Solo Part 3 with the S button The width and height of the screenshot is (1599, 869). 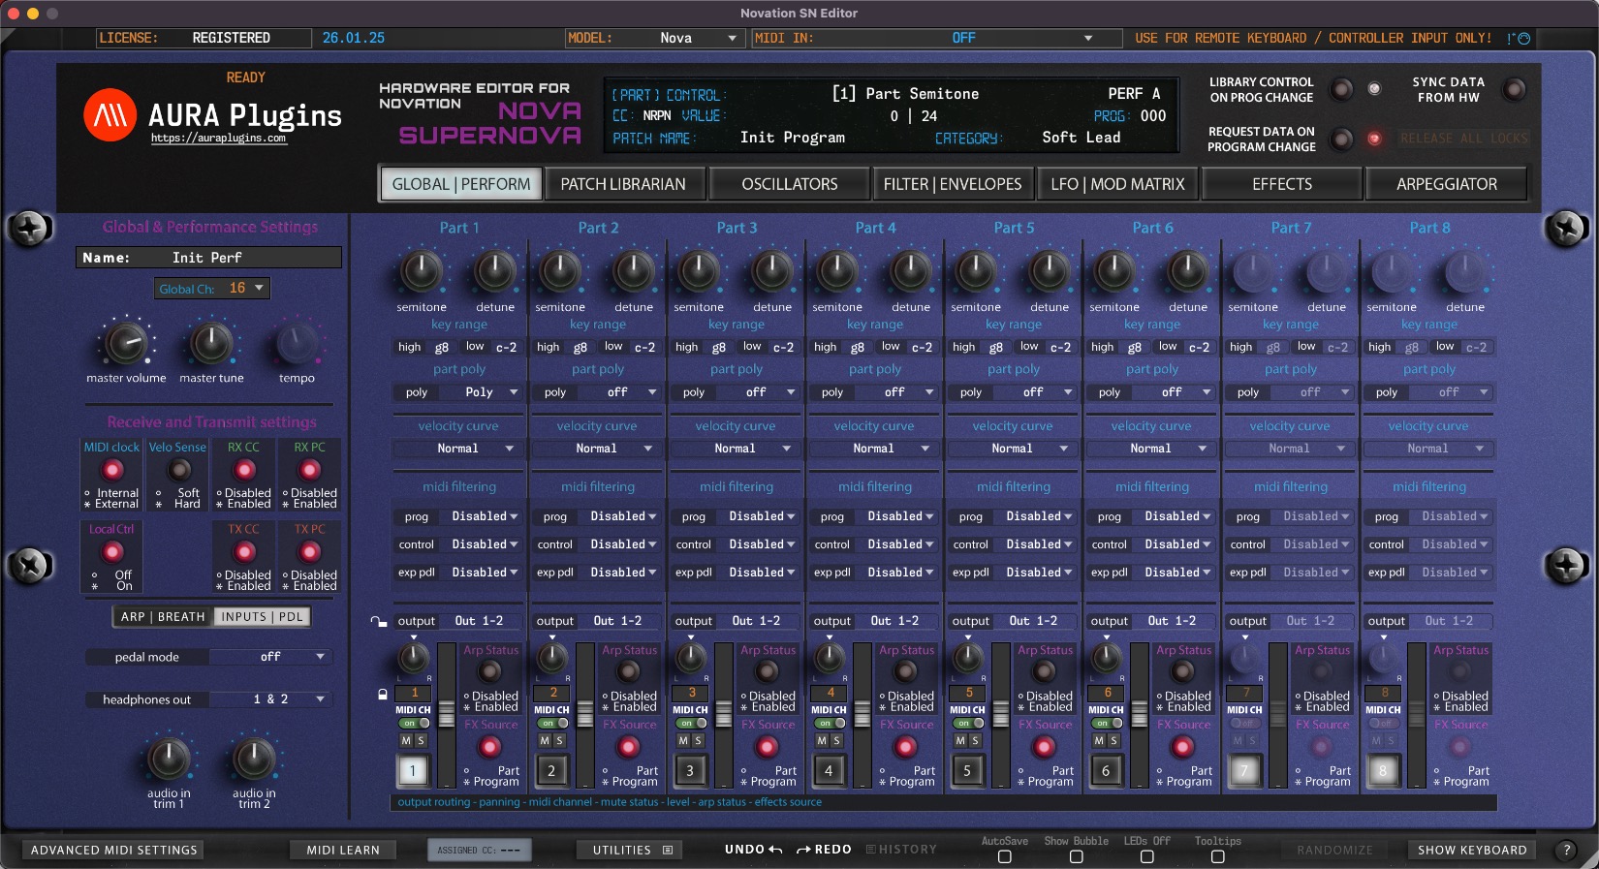(698, 740)
